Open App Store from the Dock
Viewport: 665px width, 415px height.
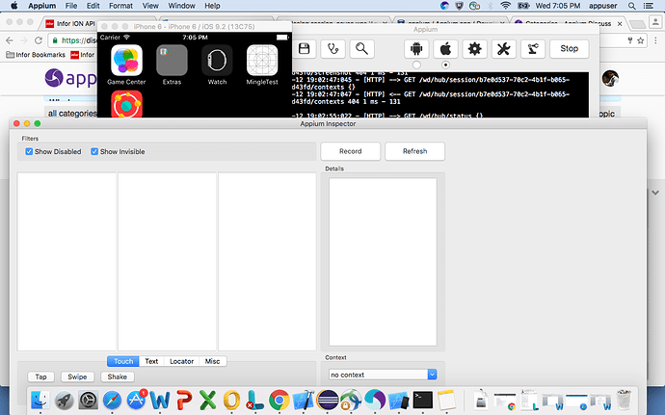tap(136, 400)
